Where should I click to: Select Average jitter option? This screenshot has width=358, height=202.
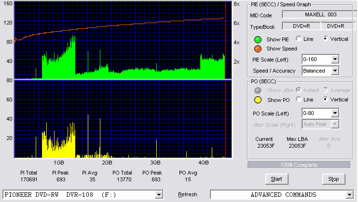point(326,90)
